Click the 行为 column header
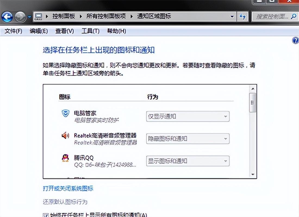 point(152,97)
